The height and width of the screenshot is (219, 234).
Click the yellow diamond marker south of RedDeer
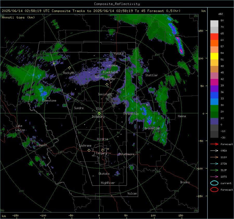107,85
